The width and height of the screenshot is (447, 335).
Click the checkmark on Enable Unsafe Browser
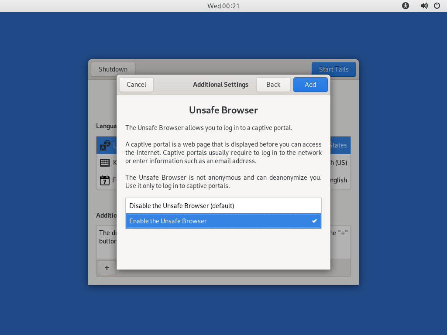coord(314,221)
